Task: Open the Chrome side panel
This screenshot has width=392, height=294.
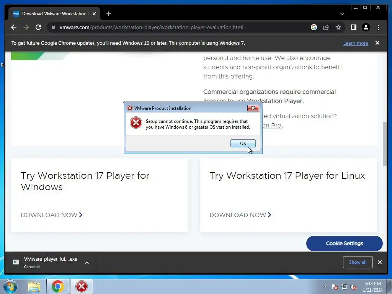Action: [353, 27]
